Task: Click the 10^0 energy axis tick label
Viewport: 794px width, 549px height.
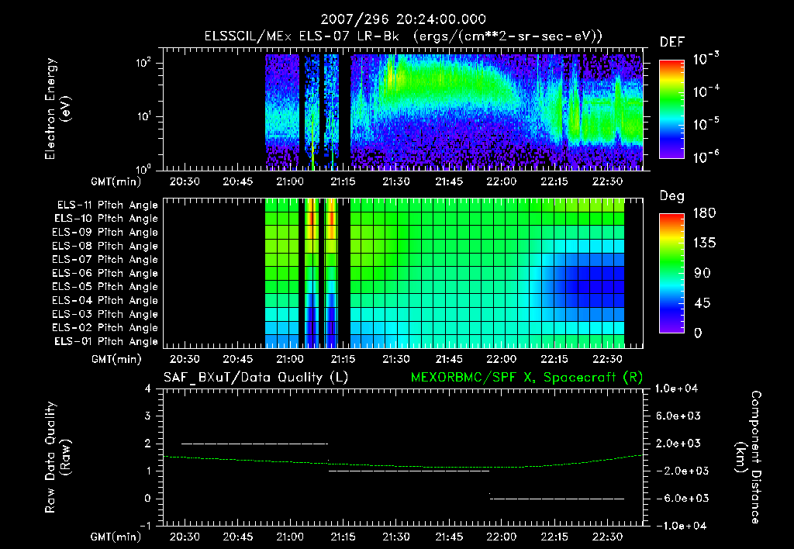Action: [x=143, y=169]
